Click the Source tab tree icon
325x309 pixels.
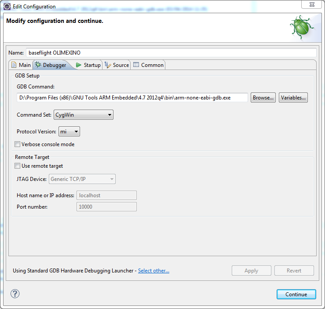point(107,65)
